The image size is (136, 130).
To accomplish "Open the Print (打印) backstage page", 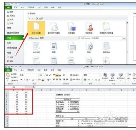I will click(x=9, y=43).
